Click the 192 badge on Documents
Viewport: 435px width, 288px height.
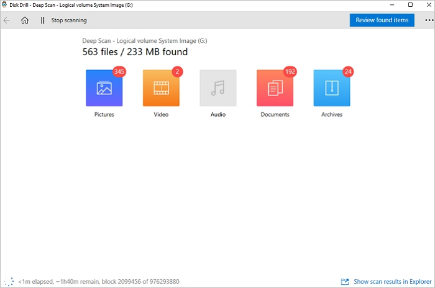pos(290,72)
